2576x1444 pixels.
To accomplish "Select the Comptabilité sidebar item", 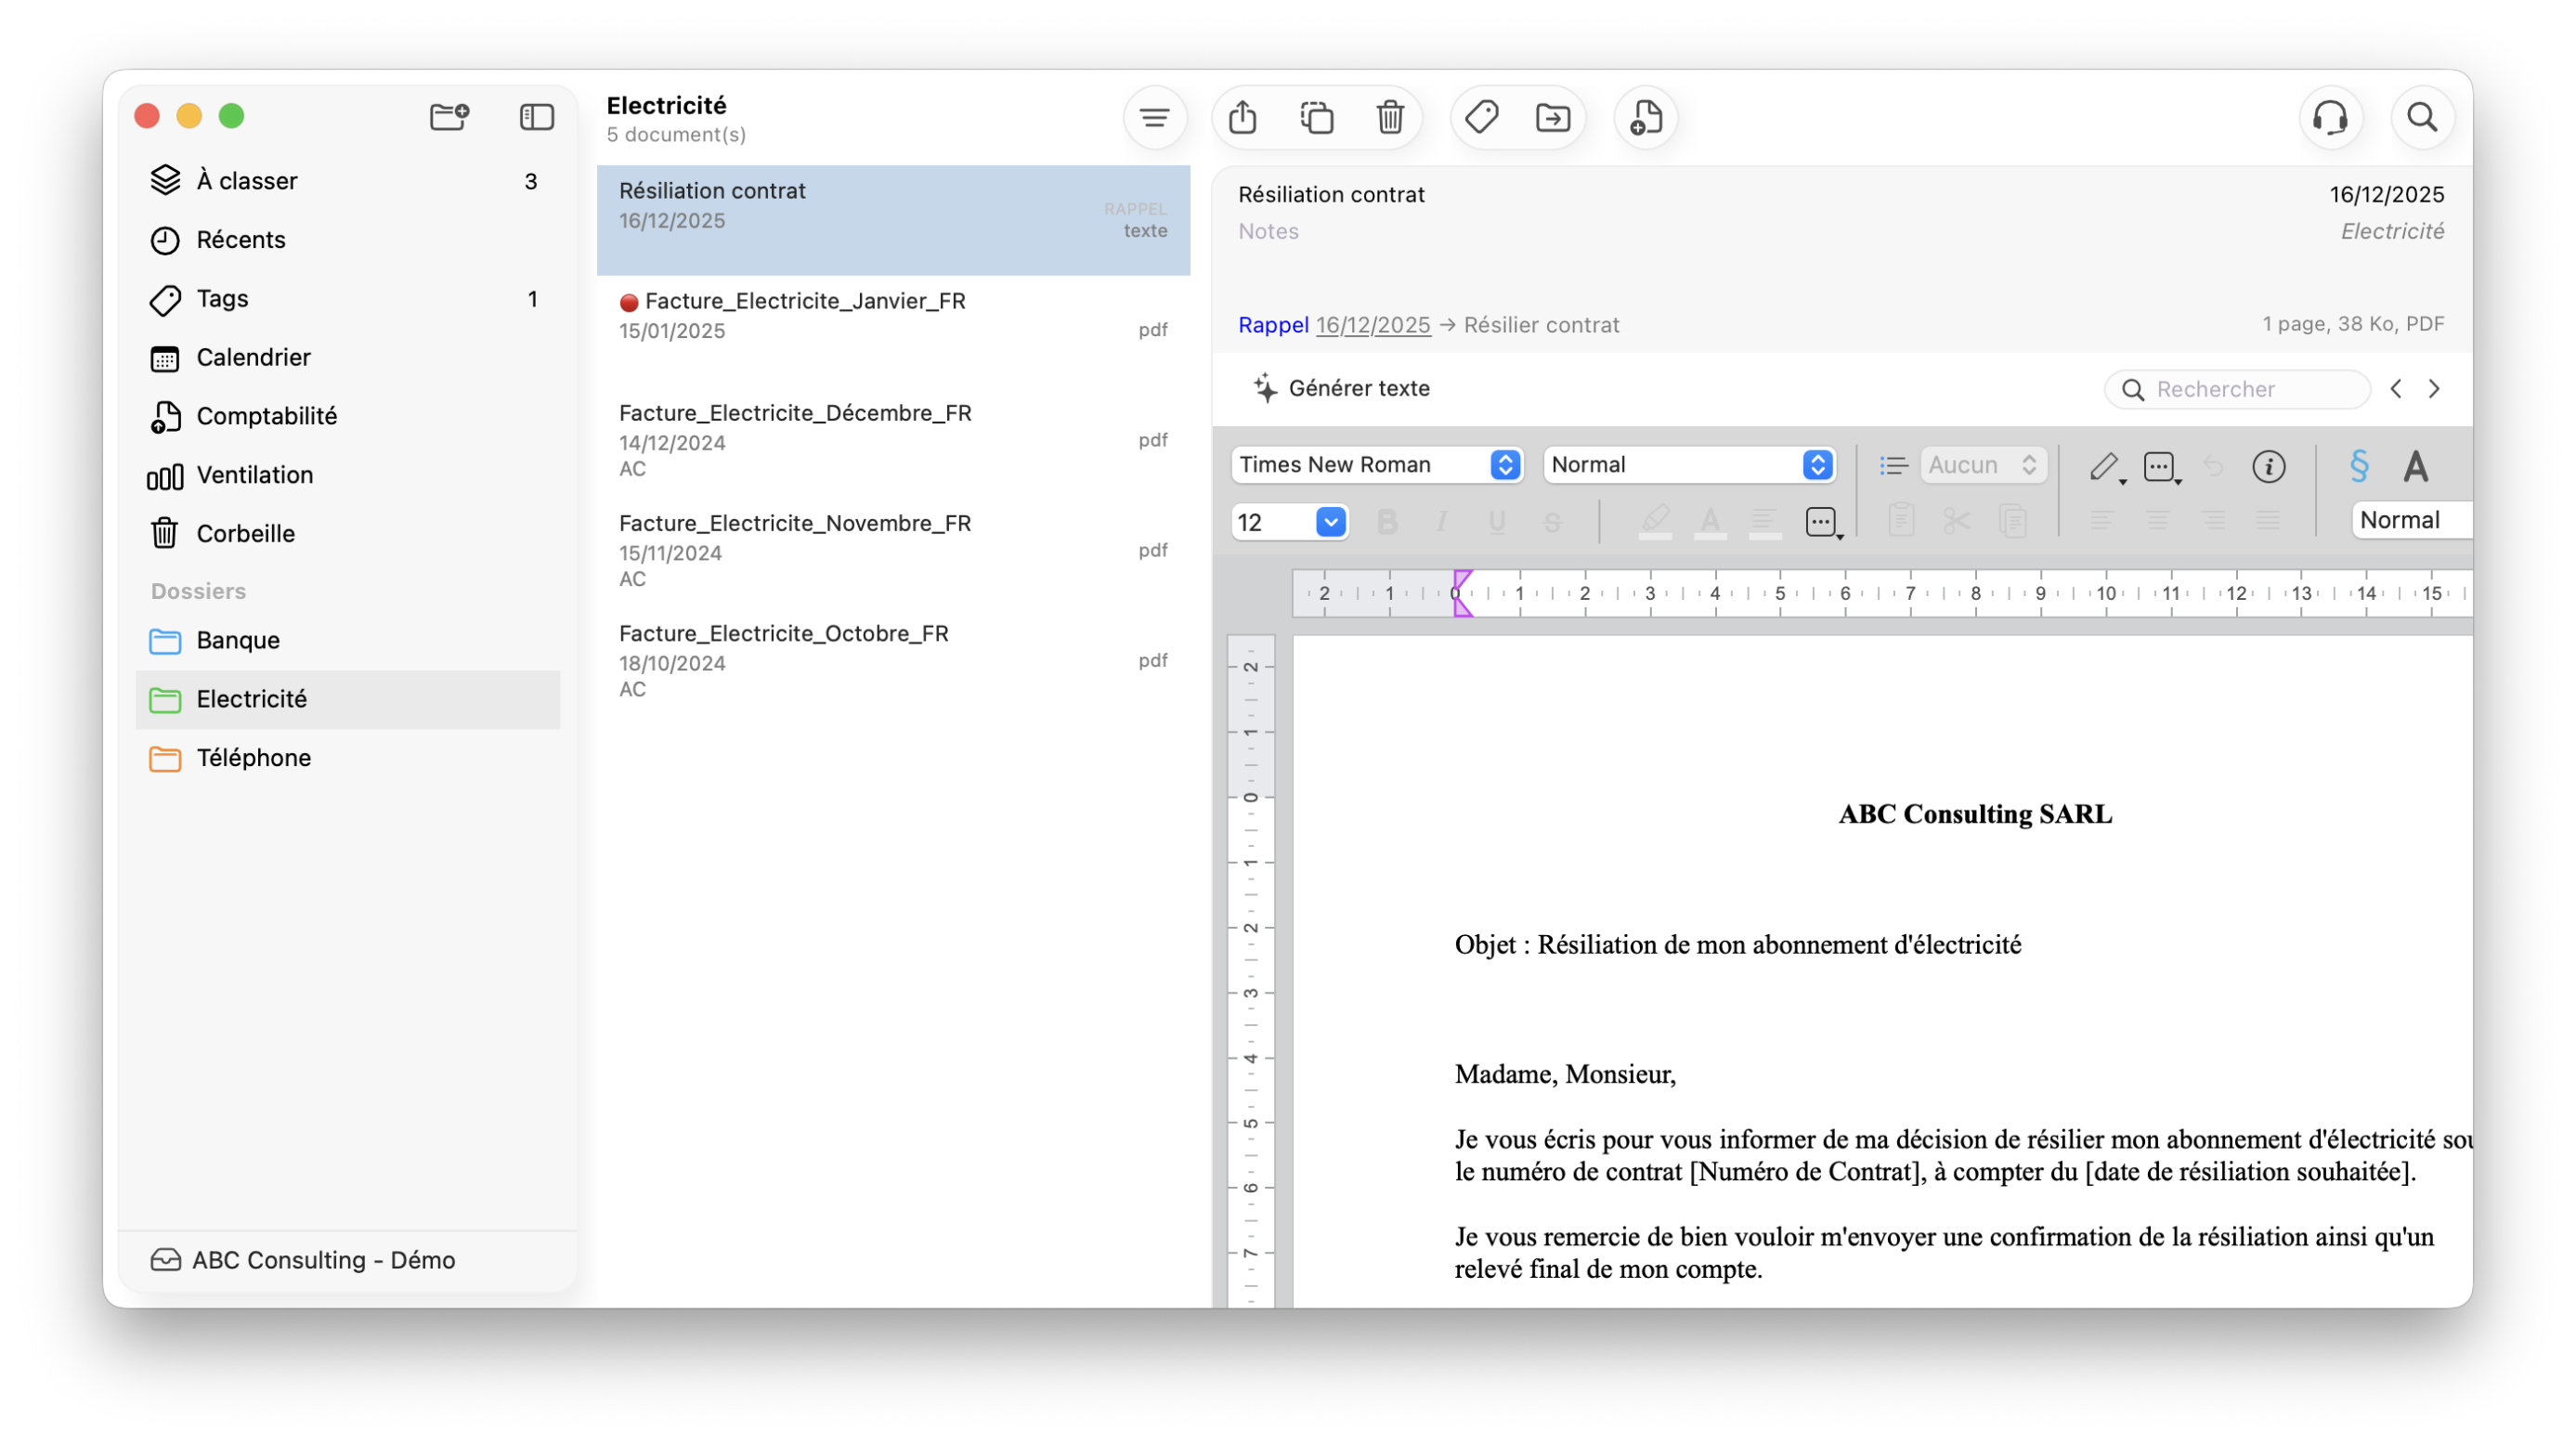I will (x=266, y=416).
